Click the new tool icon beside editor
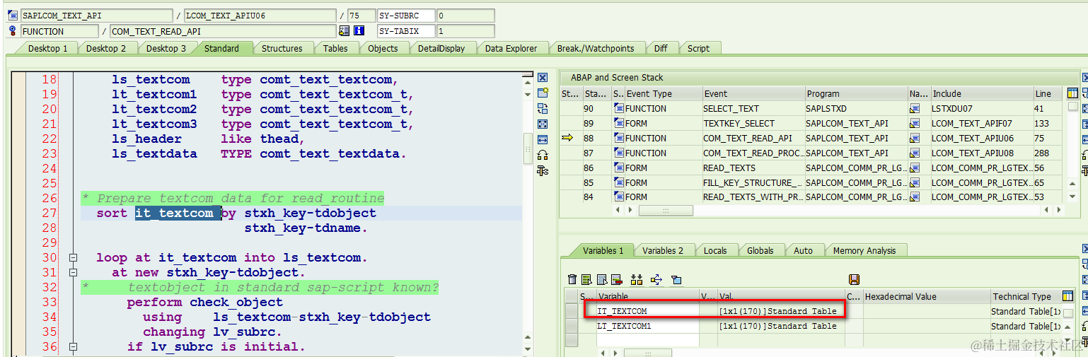Image resolution: width=1088 pixels, height=357 pixels. click(543, 93)
